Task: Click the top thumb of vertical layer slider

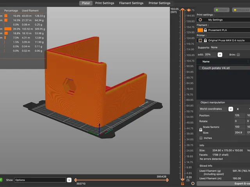Action: point(182,9)
